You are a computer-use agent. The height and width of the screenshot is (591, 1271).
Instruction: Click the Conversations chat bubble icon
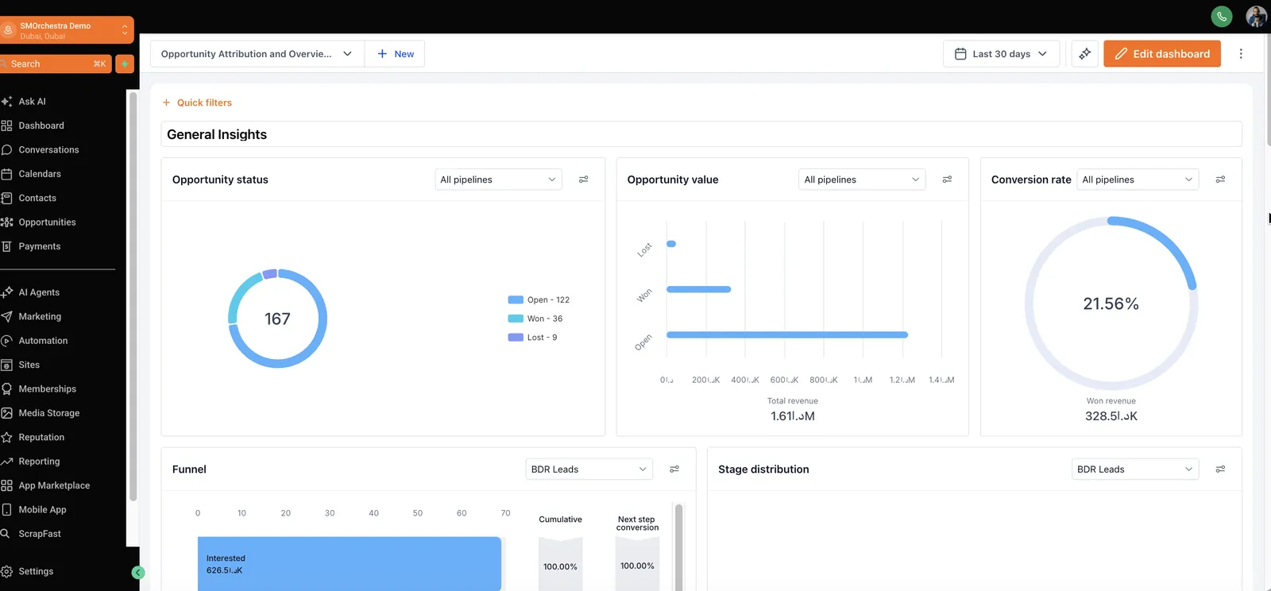(x=6, y=150)
